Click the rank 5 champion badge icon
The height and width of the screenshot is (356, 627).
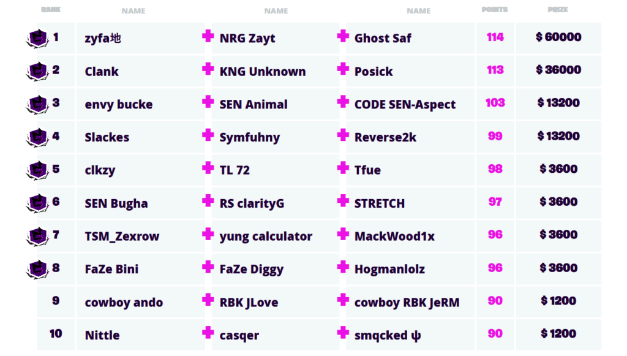(37, 170)
